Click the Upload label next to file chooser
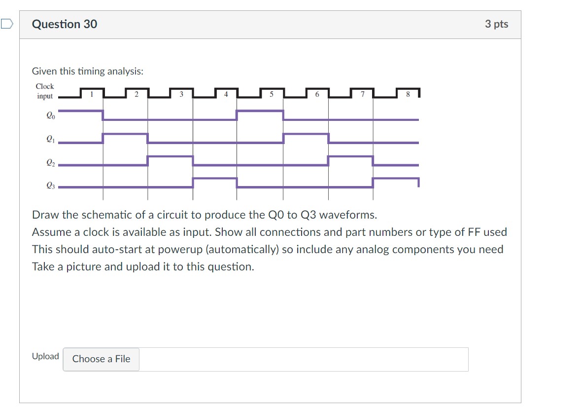Viewport: 582px width, 414px height. [45, 356]
